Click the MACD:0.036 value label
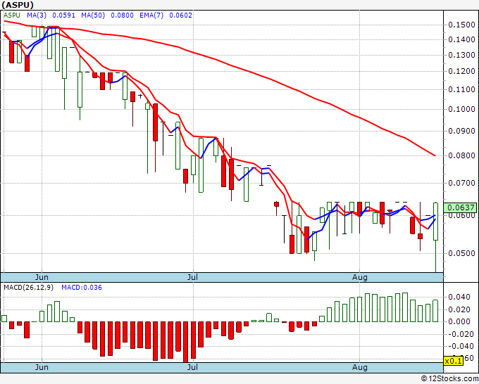Image resolution: width=479 pixels, height=384 pixels. point(82,288)
